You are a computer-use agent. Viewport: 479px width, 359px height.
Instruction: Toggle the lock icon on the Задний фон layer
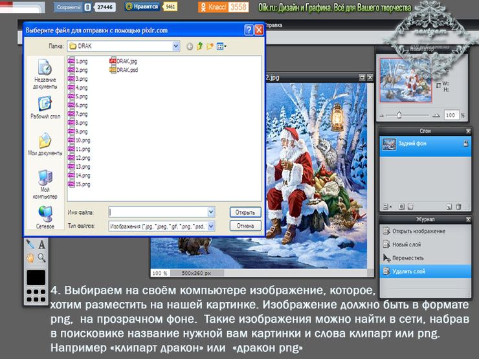click(465, 143)
